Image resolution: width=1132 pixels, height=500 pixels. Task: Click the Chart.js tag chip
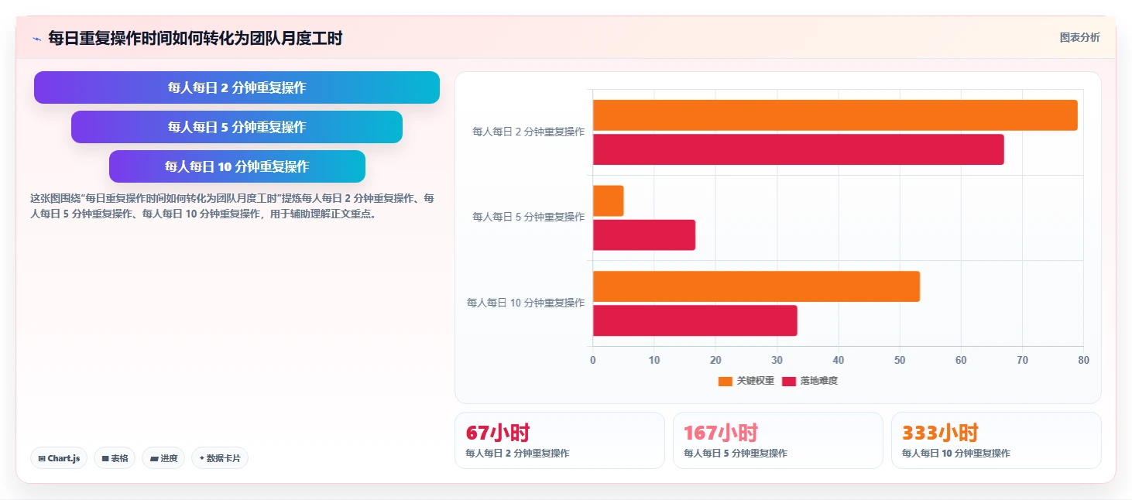tap(59, 458)
